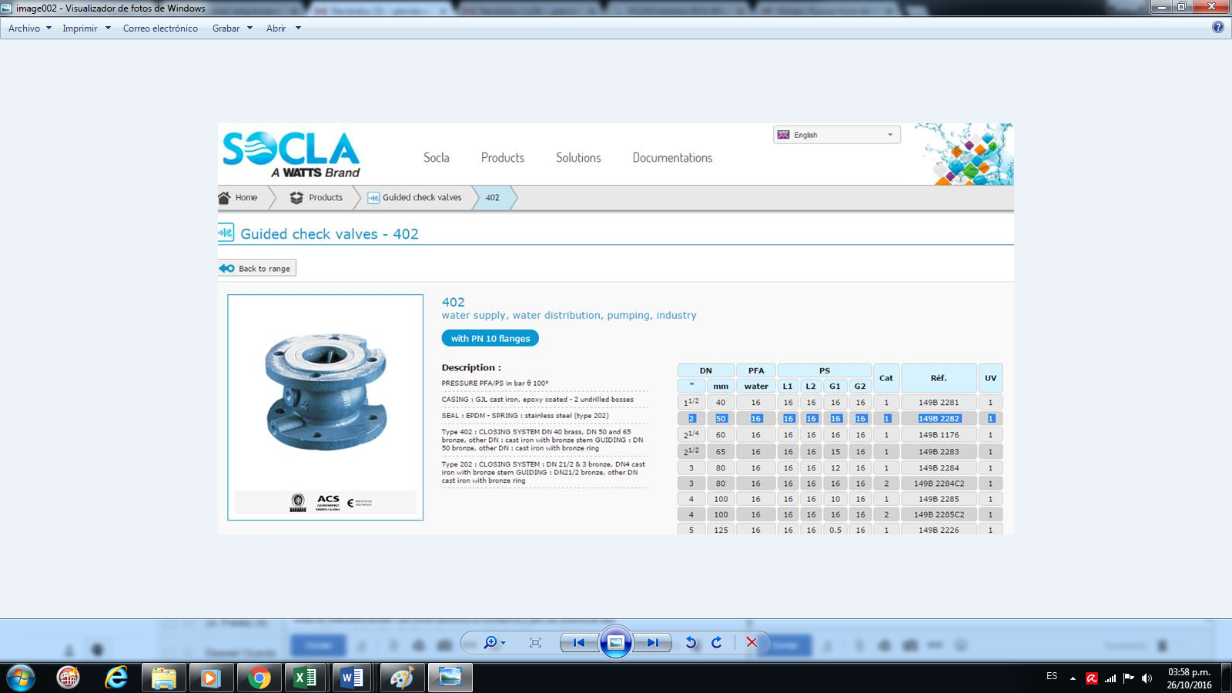Open Windows Explorer folder in the taskbar
The image size is (1232, 693).
click(x=163, y=678)
